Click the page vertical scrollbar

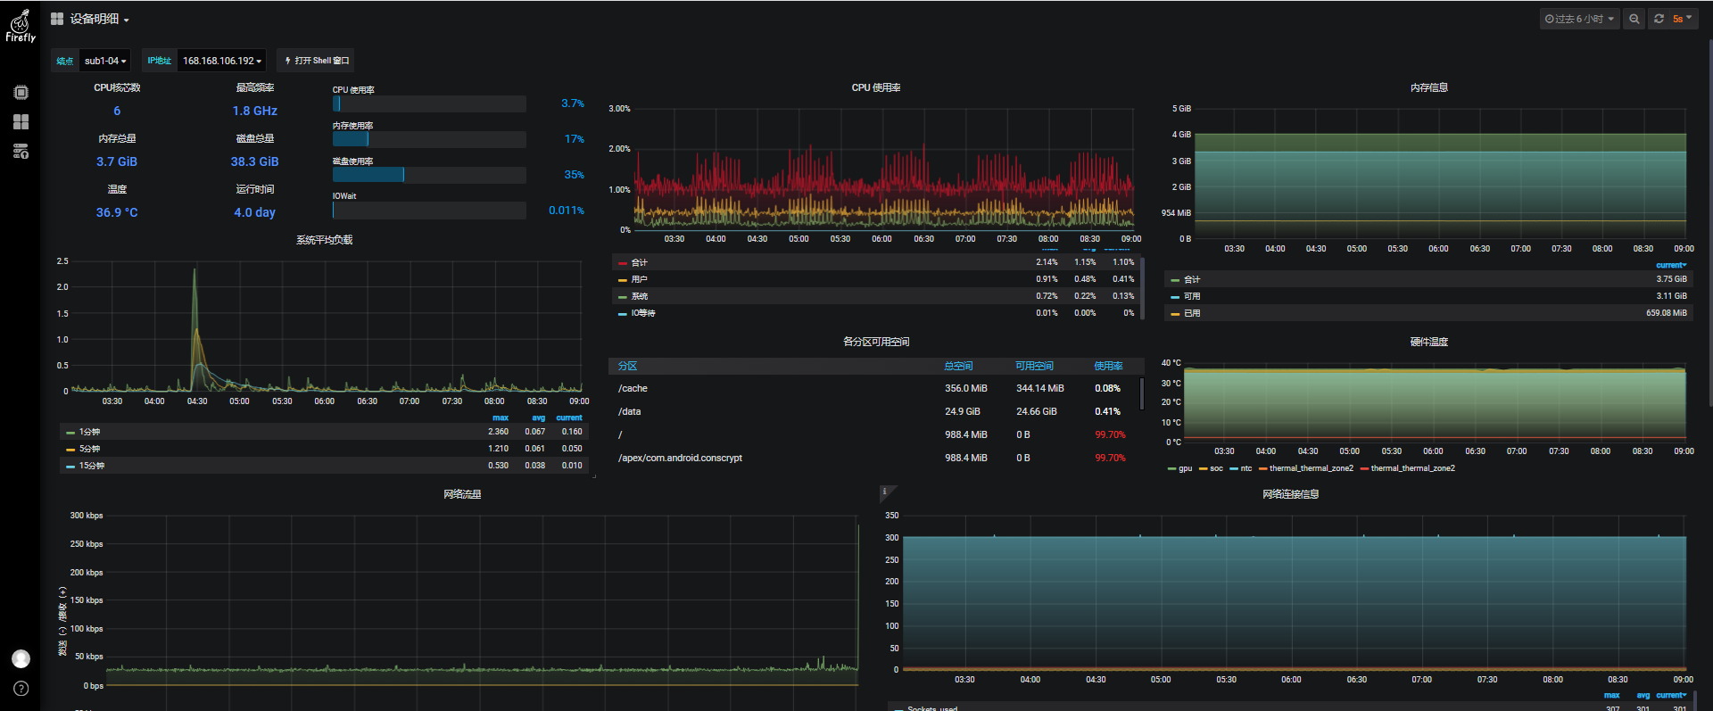[1709, 223]
